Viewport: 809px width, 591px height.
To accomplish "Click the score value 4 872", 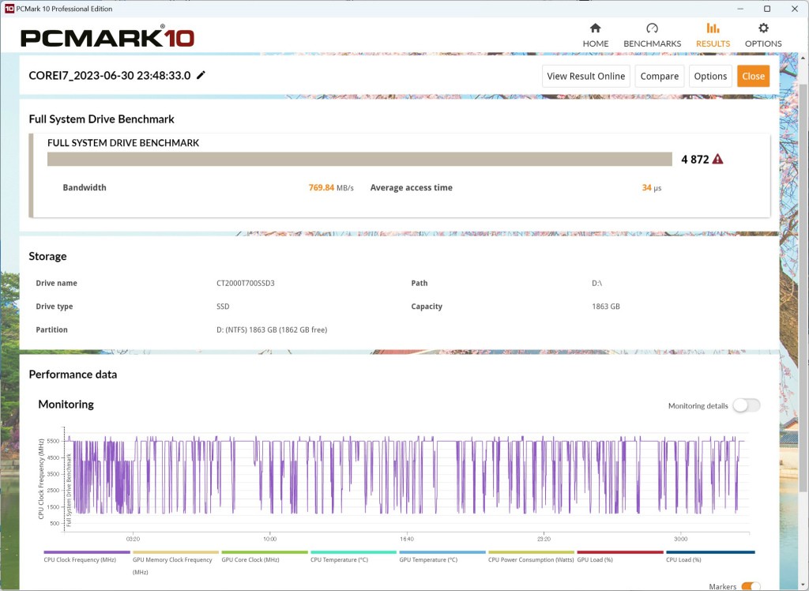I will click(695, 160).
